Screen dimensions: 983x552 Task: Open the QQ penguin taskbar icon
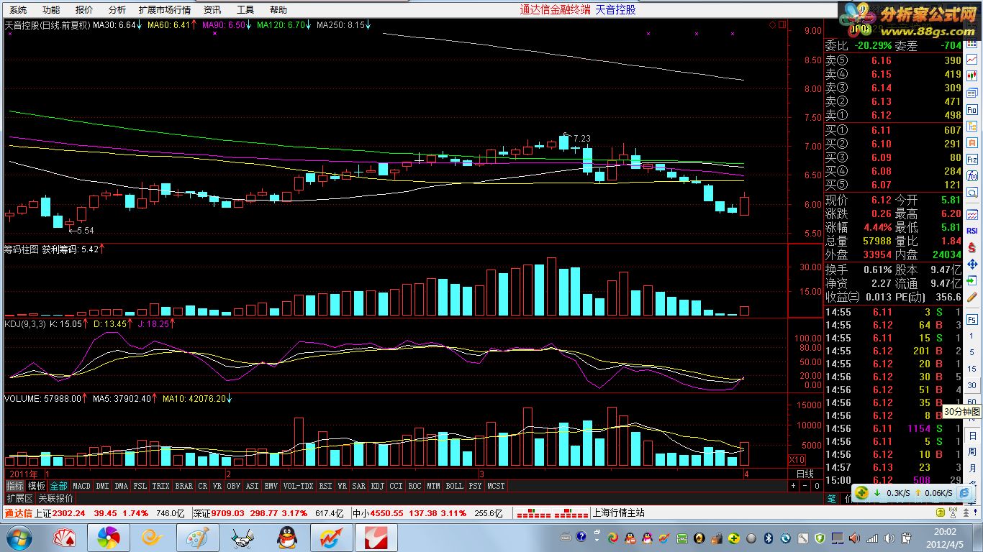288,538
